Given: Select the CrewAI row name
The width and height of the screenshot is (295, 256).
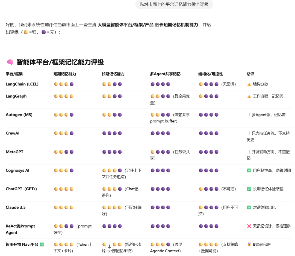Looking at the screenshot, I should [x=12, y=133].
